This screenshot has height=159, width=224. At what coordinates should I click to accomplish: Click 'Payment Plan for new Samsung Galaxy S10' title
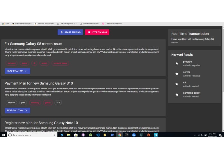coord(39,83)
